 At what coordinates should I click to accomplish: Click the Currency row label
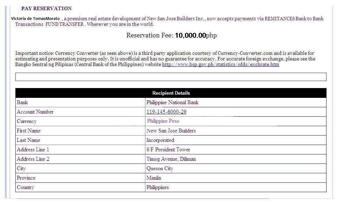[x=27, y=121]
